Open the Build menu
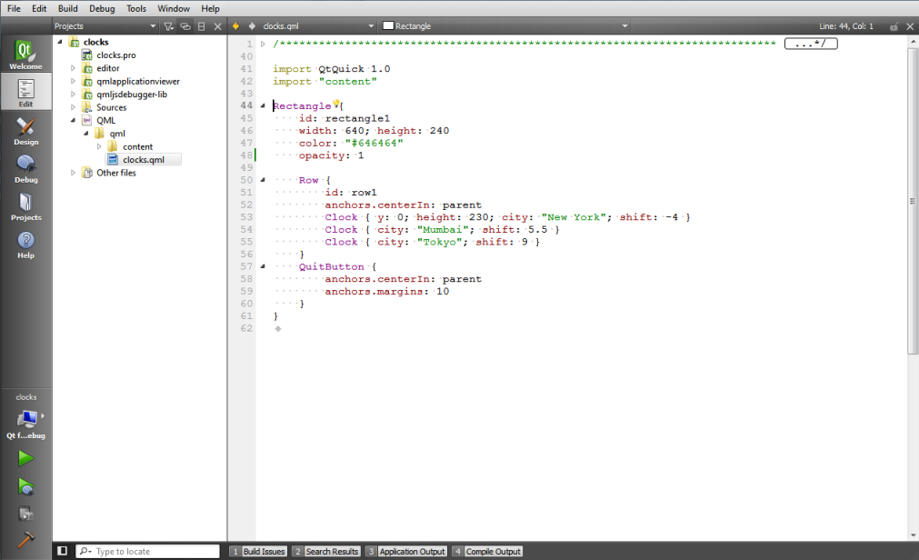Image resolution: width=919 pixels, height=560 pixels. [x=68, y=8]
